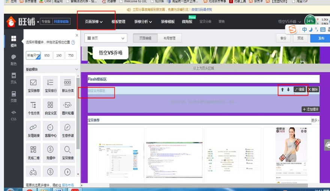Open 微海报 in top navigation
The height and width of the screenshot is (191, 330).
click(x=187, y=22)
